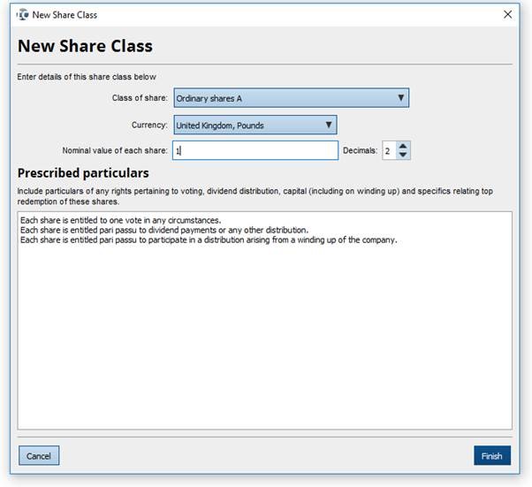Image resolution: width=532 pixels, height=487 pixels.
Task: Click the Prescribed particulars heading
Action: (83, 173)
